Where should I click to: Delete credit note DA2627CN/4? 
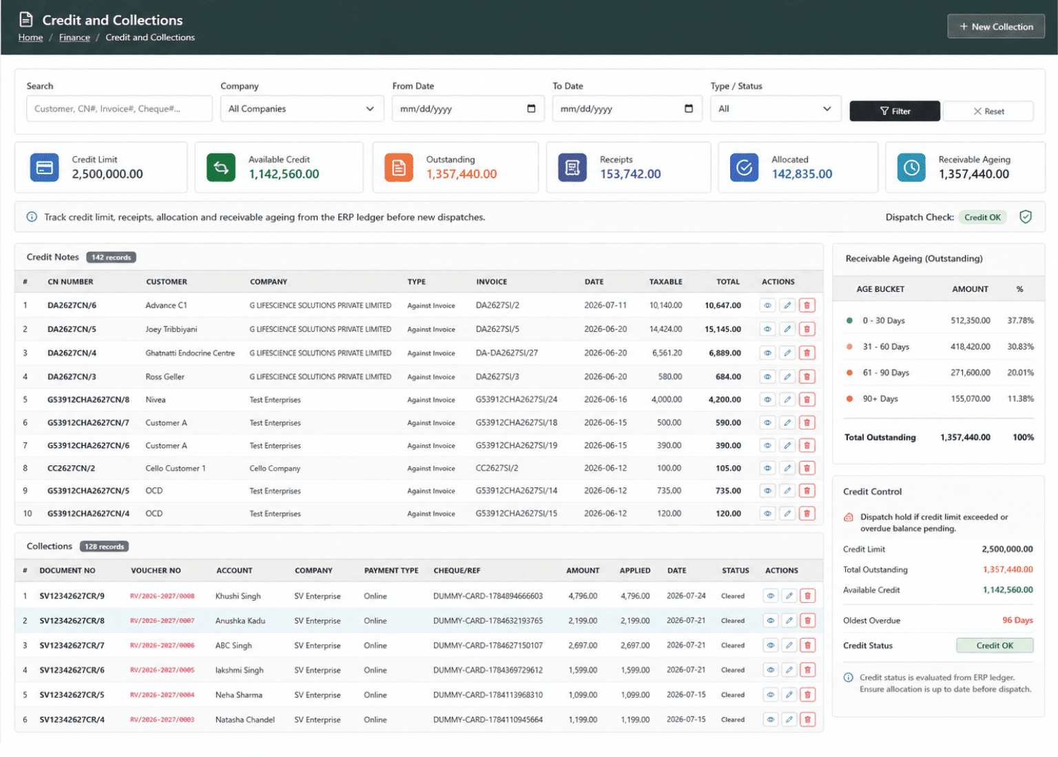point(807,353)
